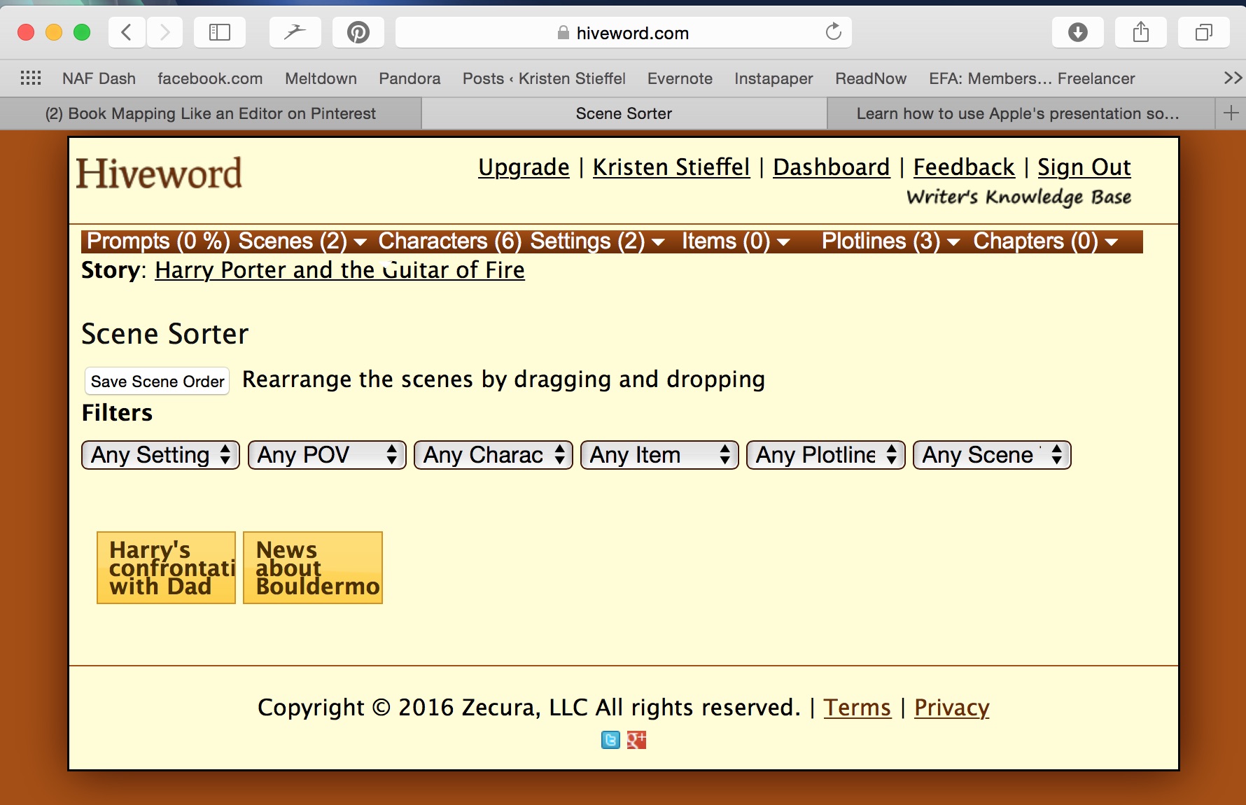Select the Harry's confrontation with Dad scene card
The height and width of the screenshot is (805, 1246).
[x=166, y=568]
